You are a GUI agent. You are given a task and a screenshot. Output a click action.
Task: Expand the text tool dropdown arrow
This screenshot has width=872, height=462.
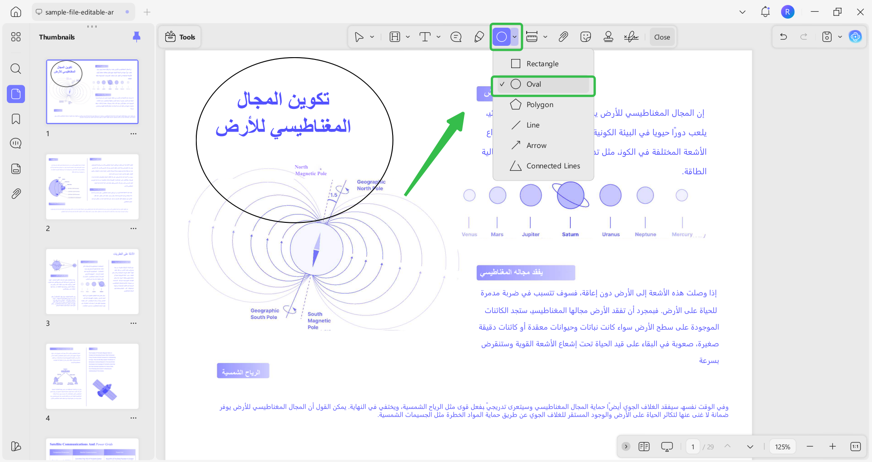(438, 37)
